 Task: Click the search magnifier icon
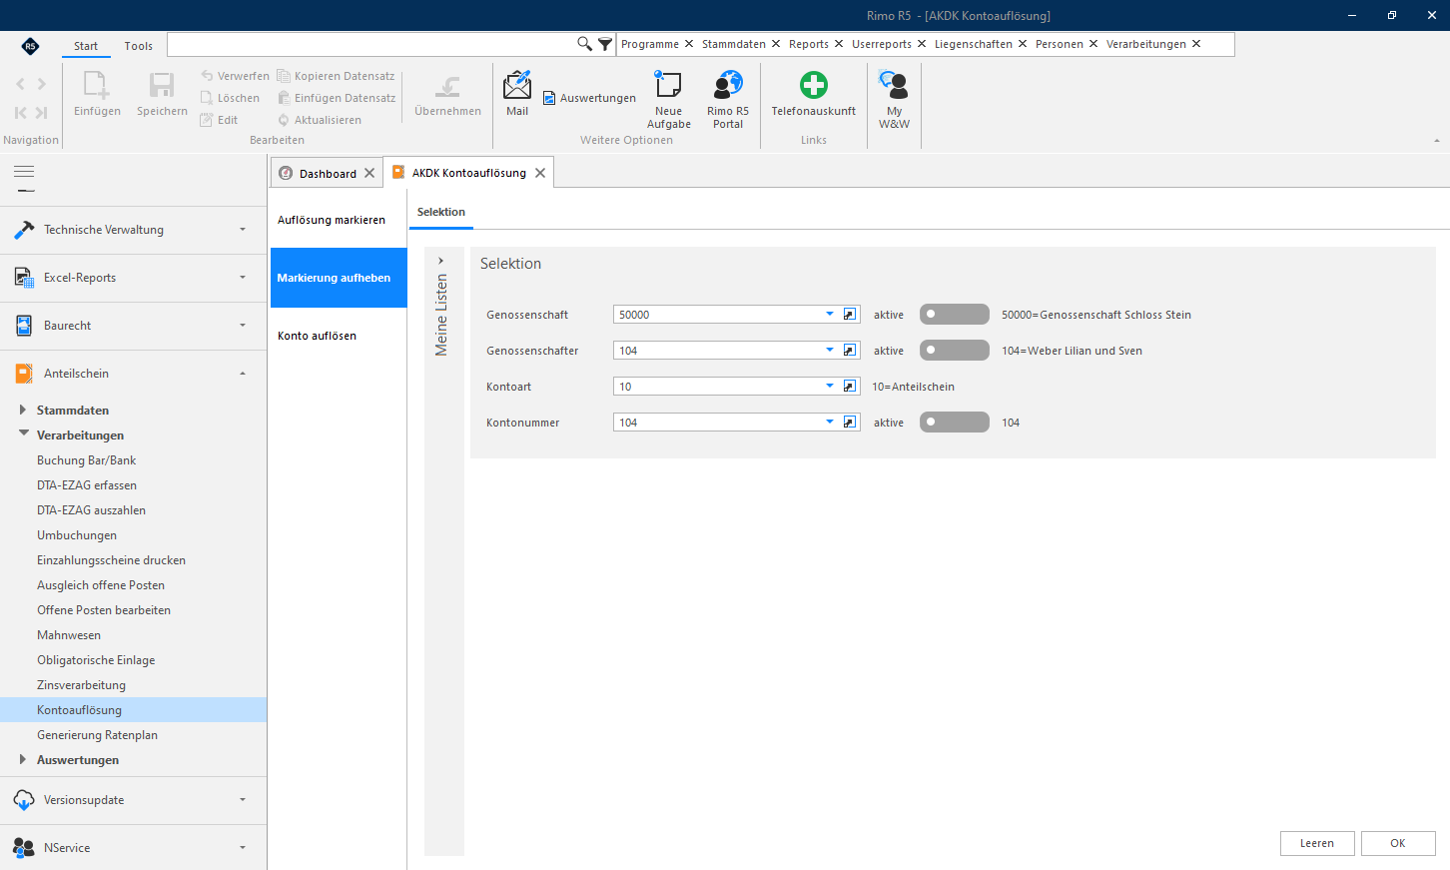pyautogui.click(x=584, y=44)
